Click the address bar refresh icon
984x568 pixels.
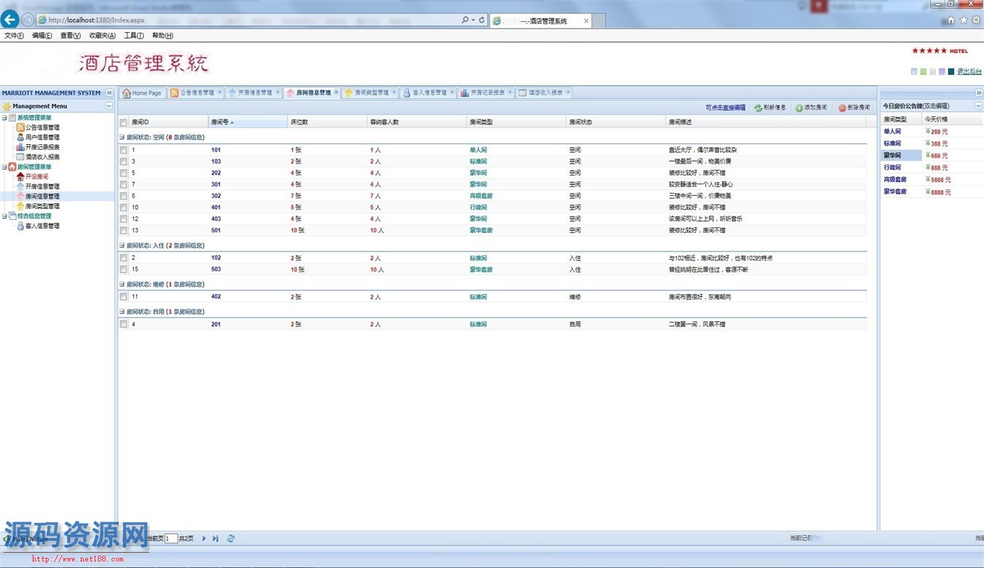(x=482, y=20)
